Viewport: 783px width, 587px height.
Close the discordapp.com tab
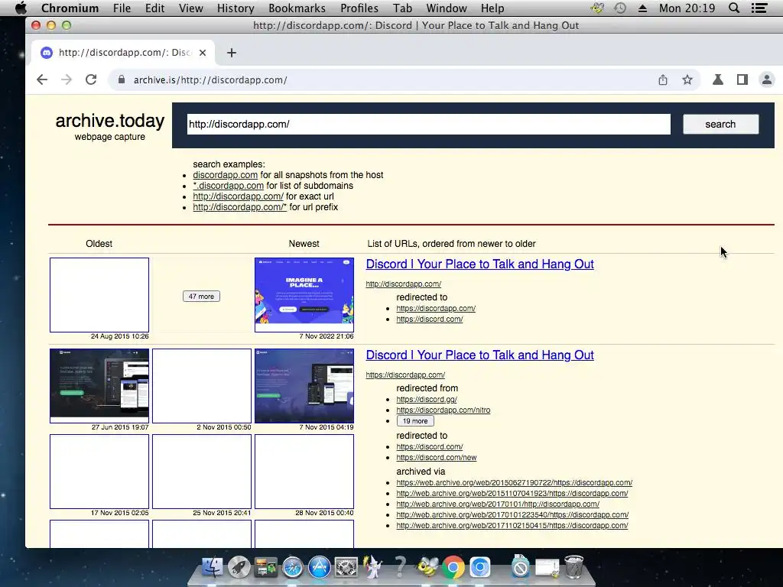202,53
